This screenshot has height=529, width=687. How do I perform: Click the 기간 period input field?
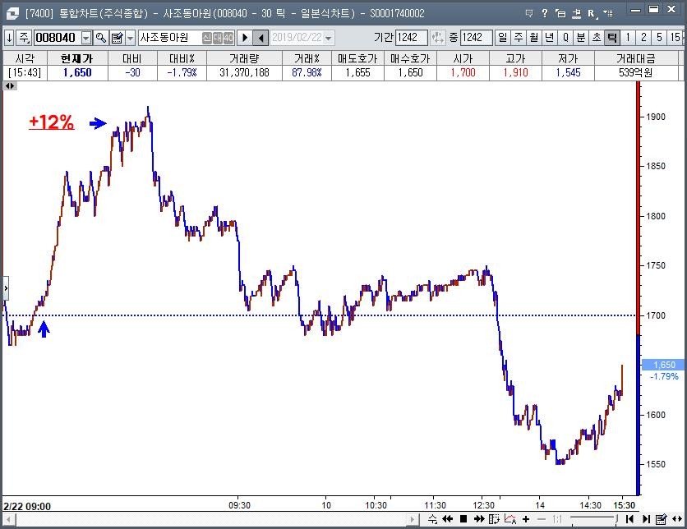[411, 38]
